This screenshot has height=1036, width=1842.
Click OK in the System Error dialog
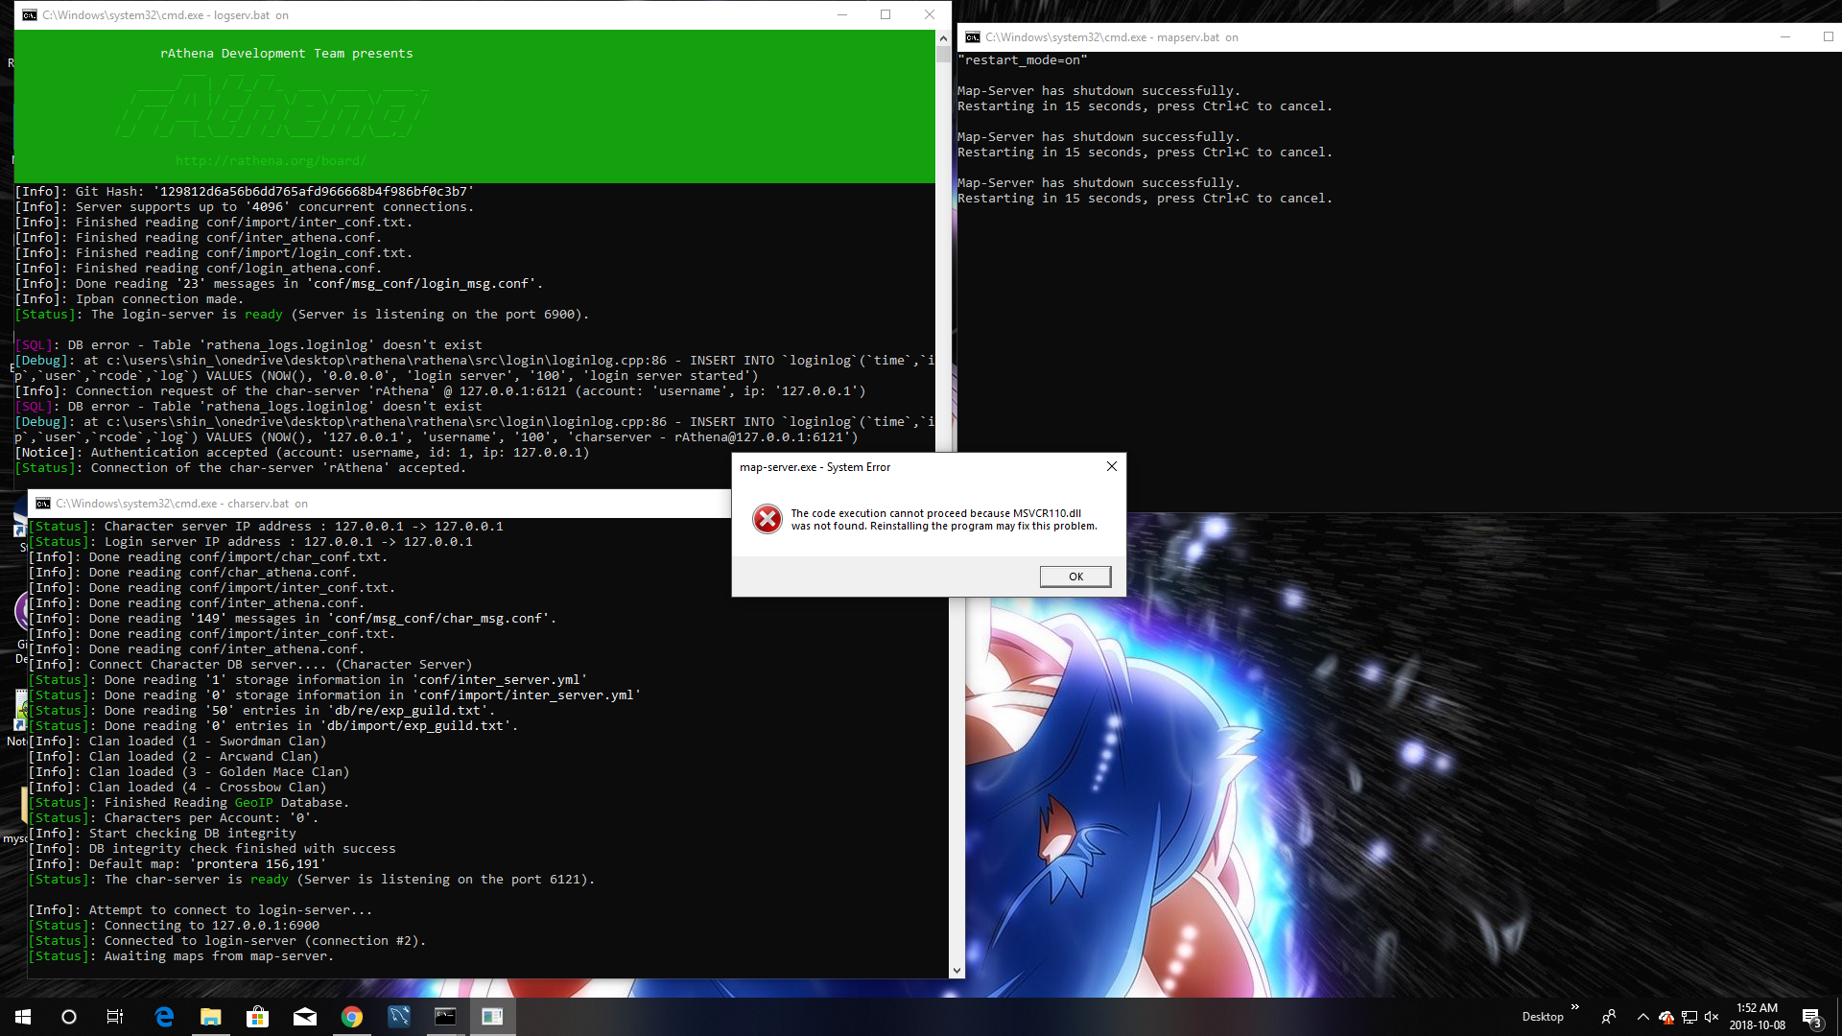click(x=1075, y=577)
